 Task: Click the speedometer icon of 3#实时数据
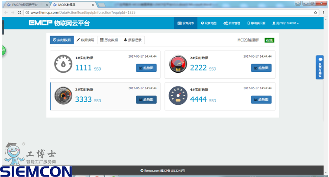[63, 95]
